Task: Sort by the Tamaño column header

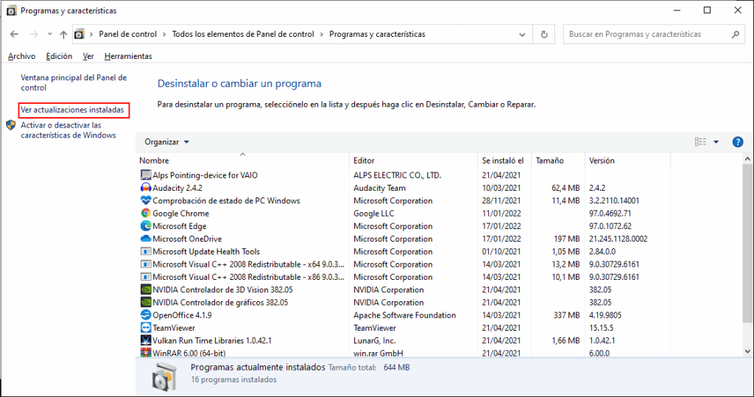Action: point(558,161)
